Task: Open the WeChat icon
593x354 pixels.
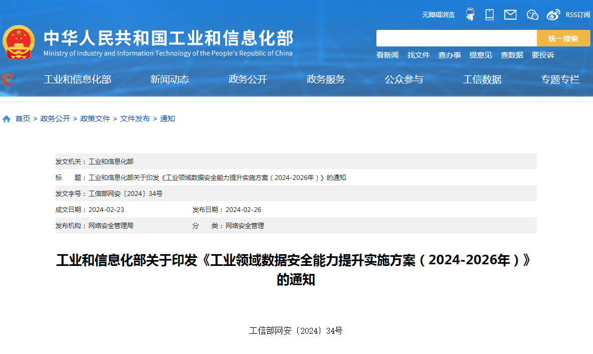Action: pyautogui.click(x=532, y=15)
